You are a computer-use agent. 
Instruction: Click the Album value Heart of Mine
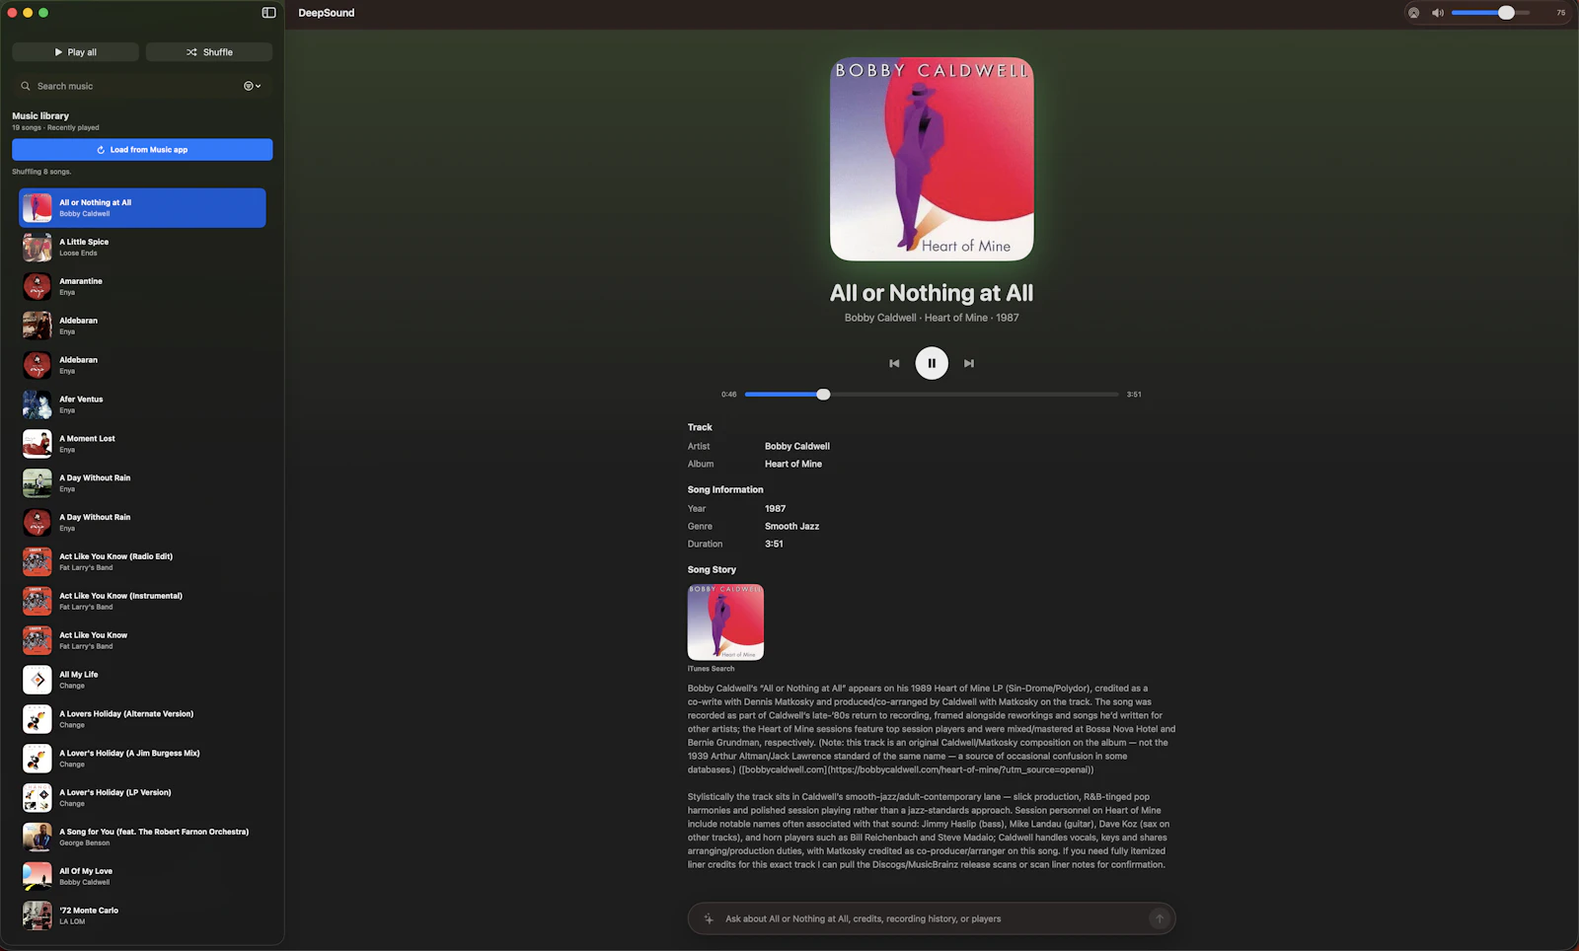(793, 464)
